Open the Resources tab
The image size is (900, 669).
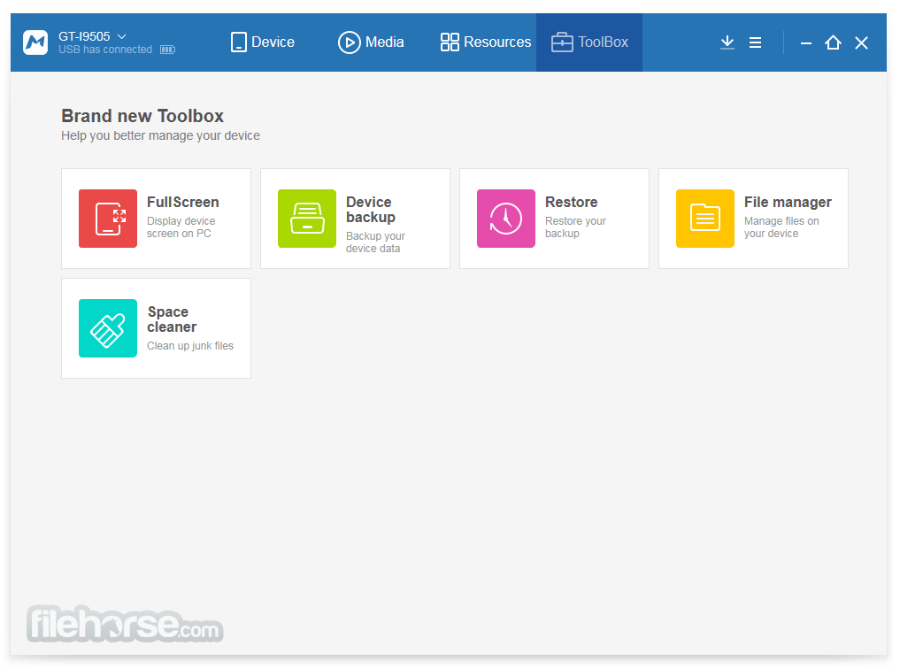[x=486, y=42]
